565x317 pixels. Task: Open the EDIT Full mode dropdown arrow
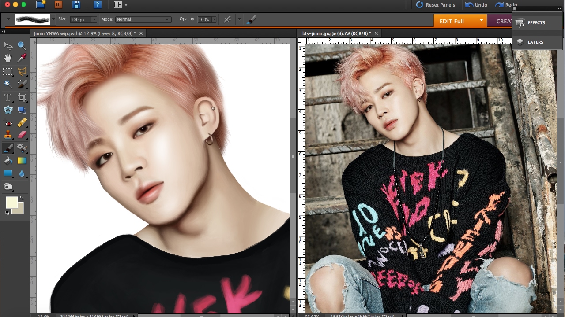click(x=481, y=21)
